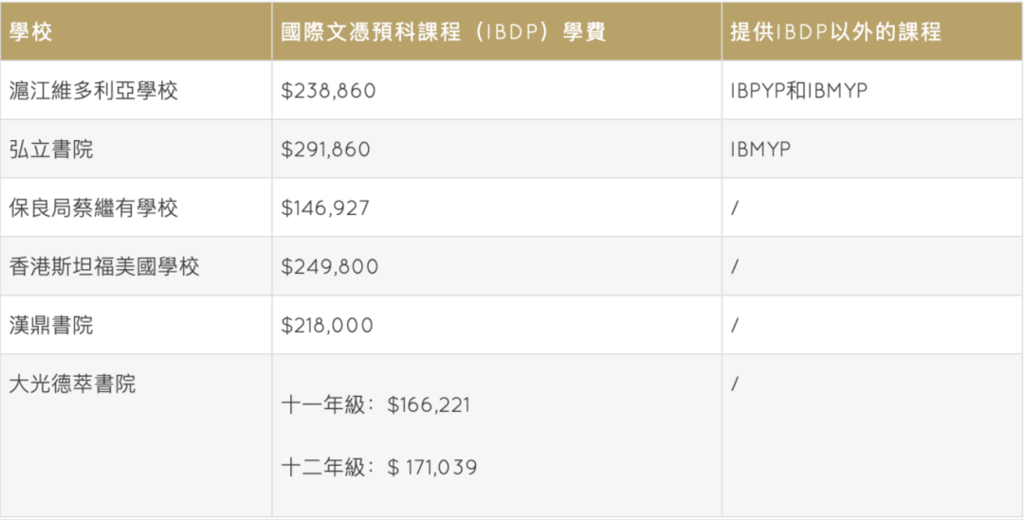1024x520 pixels.
Task: Click the 提供IBDP以外的課程 column header
Action: point(835,31)
